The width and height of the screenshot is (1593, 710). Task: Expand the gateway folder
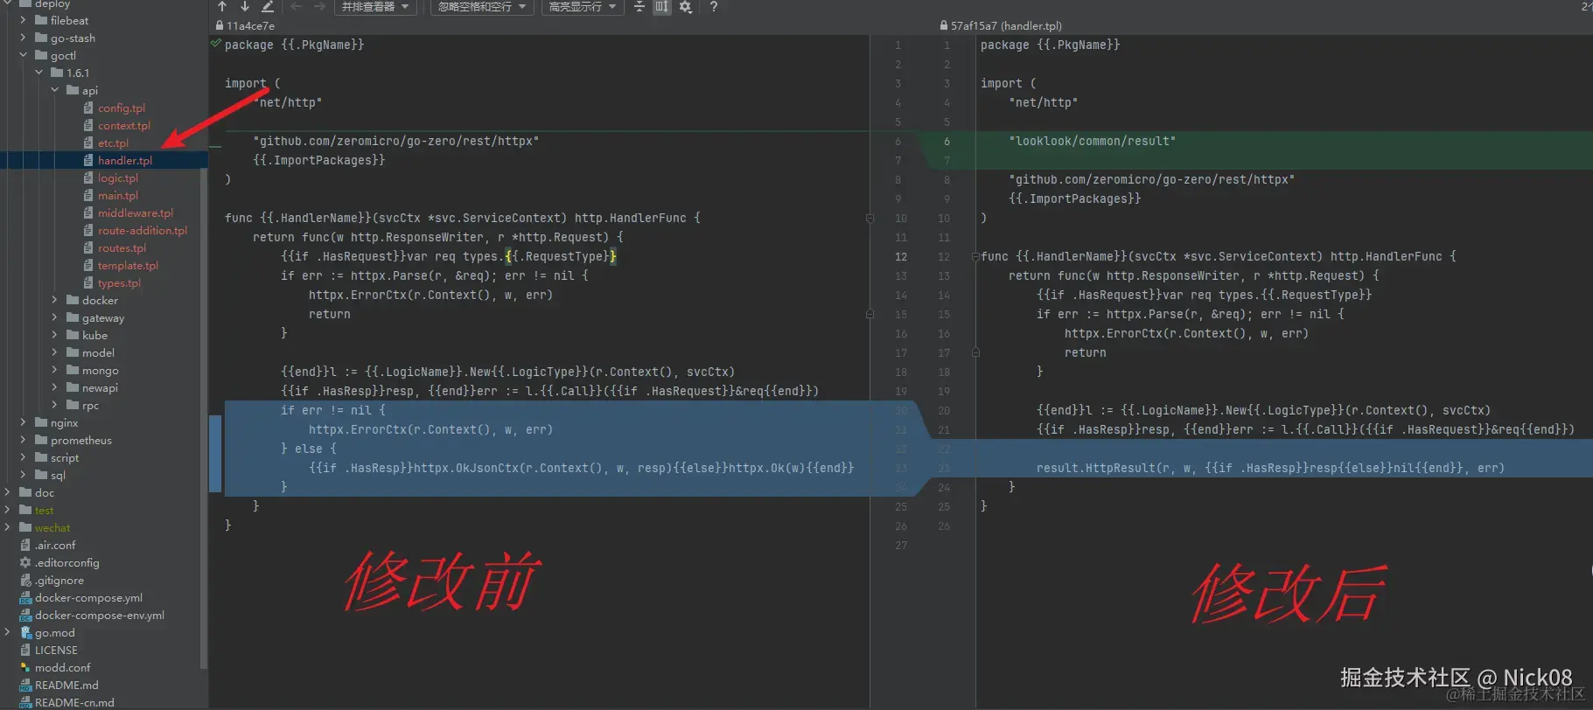(x=55, y=317)
